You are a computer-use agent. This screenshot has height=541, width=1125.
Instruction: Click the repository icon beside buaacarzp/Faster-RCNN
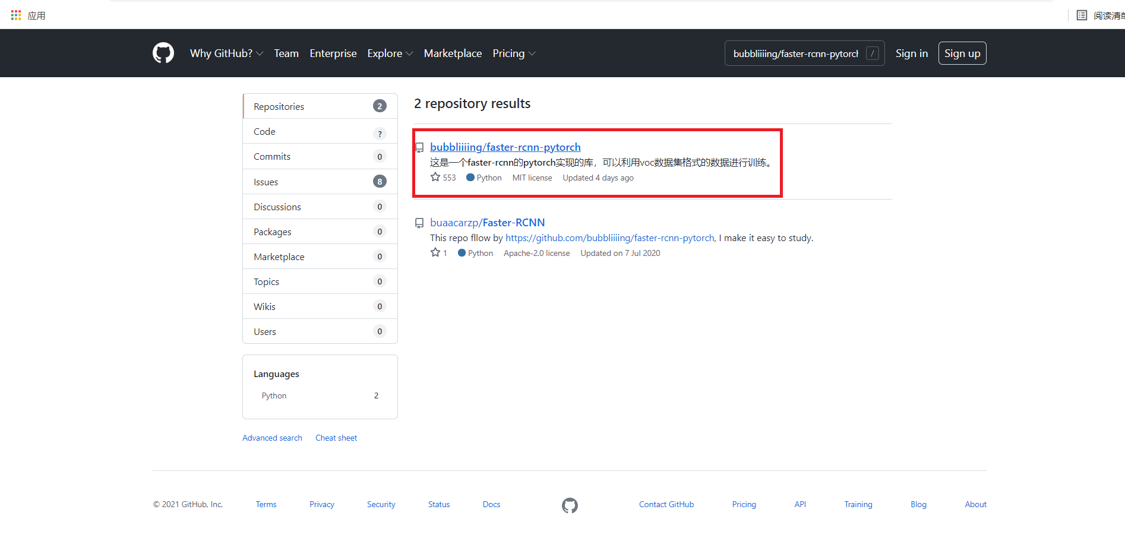(419, 223)
